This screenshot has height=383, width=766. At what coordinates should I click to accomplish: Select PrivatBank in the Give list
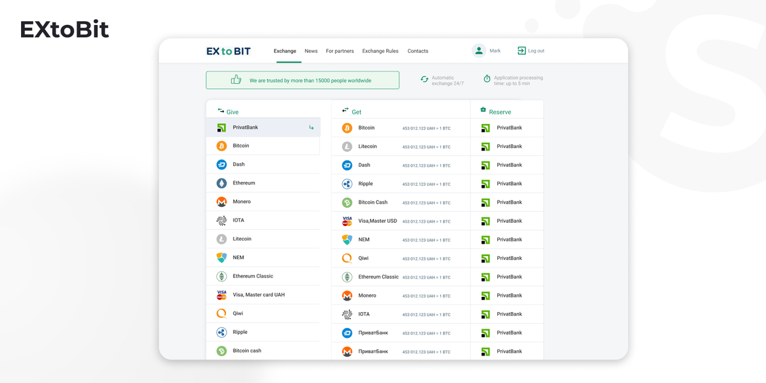pyautogui.click(x=263, y=127)
